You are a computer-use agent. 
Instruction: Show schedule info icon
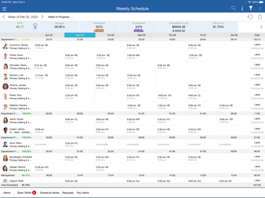[x=242, y=9]
